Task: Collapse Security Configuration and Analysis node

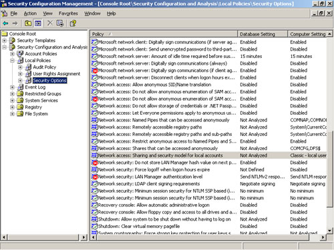Action: point(4,47)
